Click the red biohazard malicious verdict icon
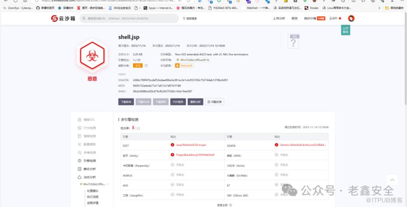The height and width of the screenshot is (207, 407). click(x=92, y=55)
